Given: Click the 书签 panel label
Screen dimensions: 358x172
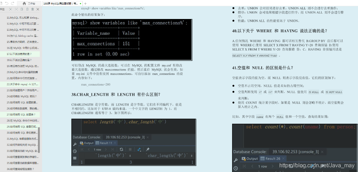Looking at the screenshot, I should (2, 9).
